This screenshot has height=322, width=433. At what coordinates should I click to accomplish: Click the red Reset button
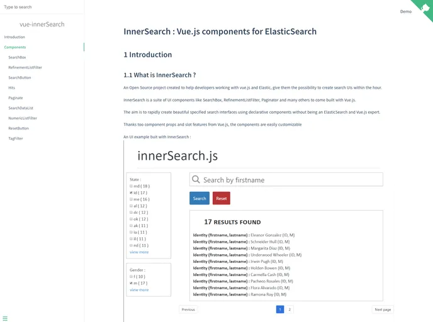tap(221, 198)
